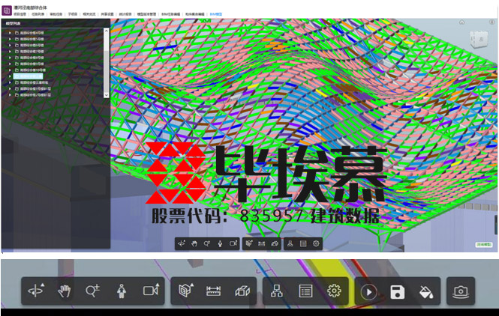Click the small pan hand icon in viewer toolbar

tap(194, 243)
